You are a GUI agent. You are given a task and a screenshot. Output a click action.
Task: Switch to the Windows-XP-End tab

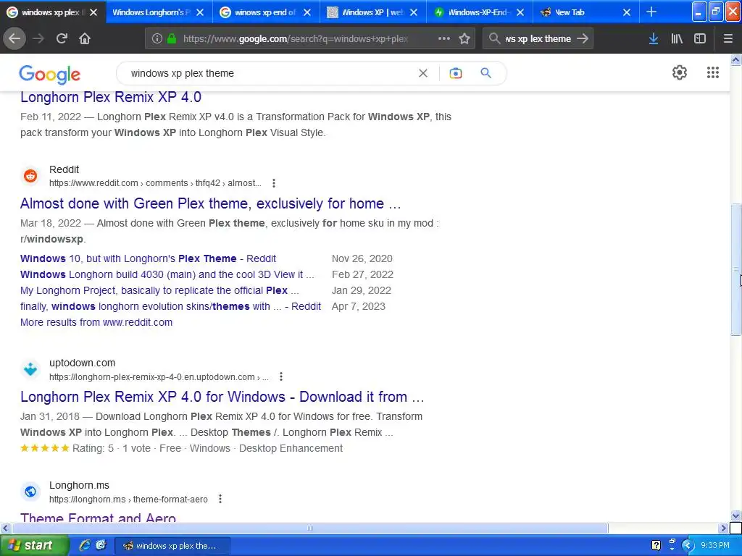click(x=478, y=12)
